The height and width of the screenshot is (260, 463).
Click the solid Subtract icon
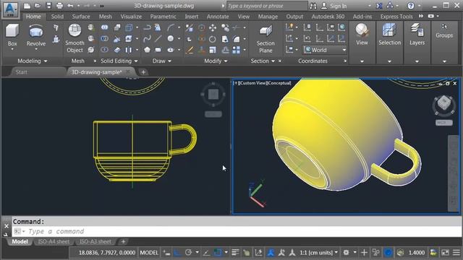click(104, 38)
